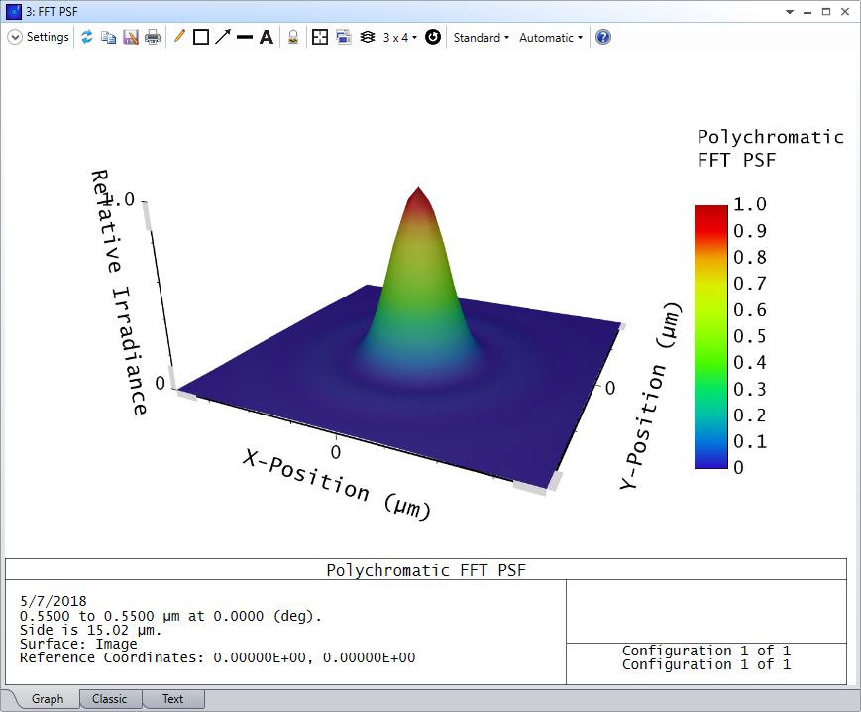Switch to the Classic tab
Viewport: 861px width, 712px height.
110,699
